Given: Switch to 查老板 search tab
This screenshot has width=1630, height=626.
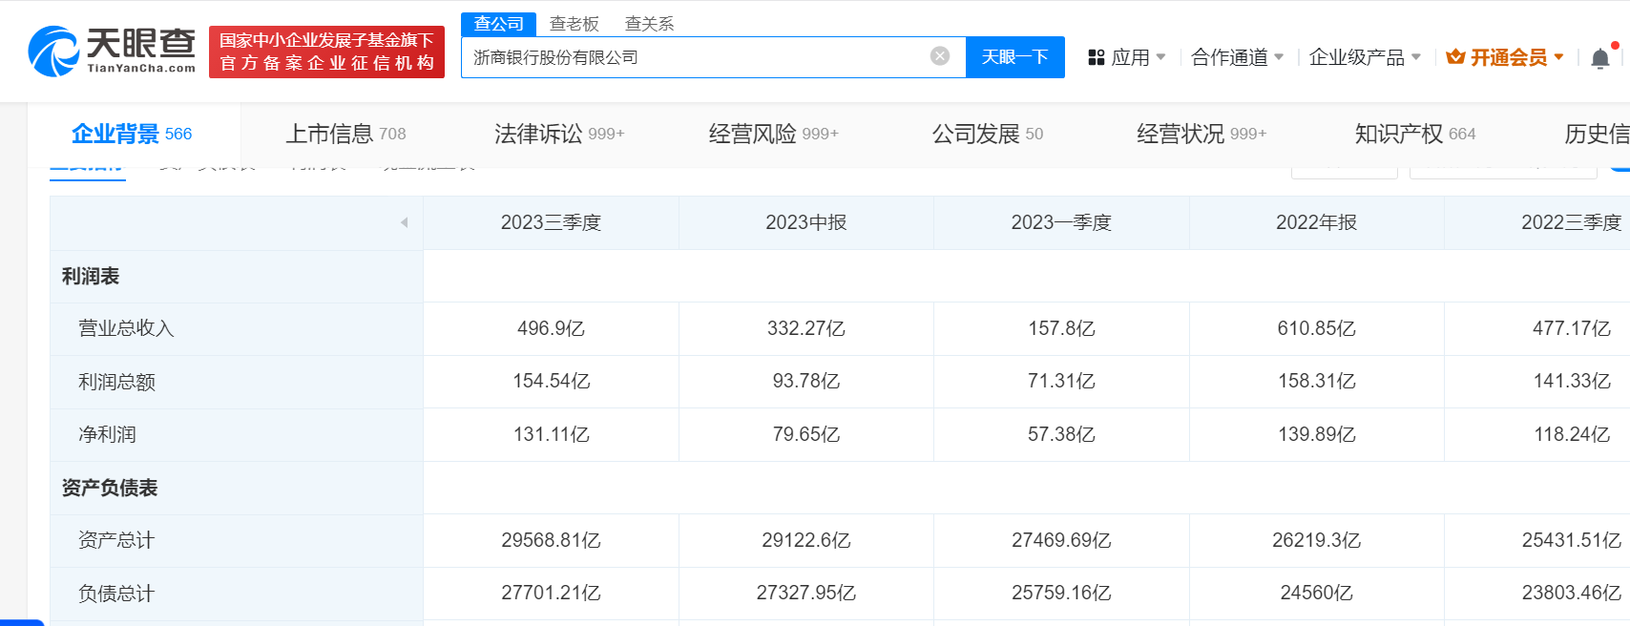Looking at the screenshot, I should click(x=574, y=24).
